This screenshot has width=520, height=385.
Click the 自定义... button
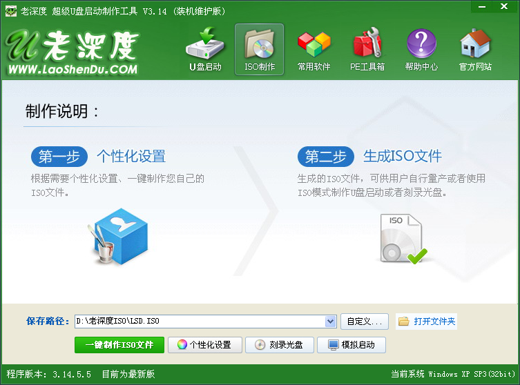pos(365,322)
